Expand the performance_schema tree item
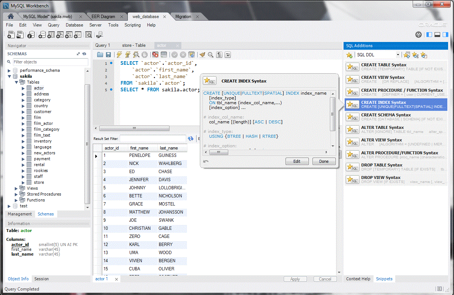The height and width of the screenshot is (295, 454). pyautogui.click(x=10, y=70)
